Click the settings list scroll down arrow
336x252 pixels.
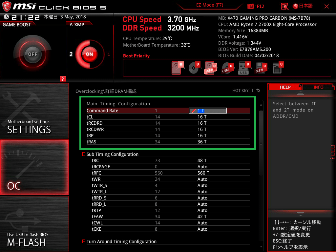pos(261,247)
